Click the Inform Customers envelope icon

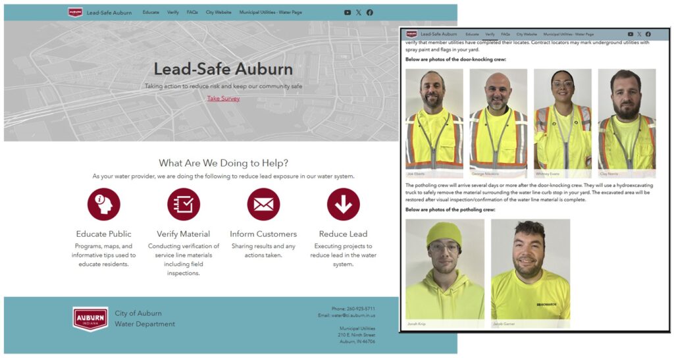pos(263,204)
